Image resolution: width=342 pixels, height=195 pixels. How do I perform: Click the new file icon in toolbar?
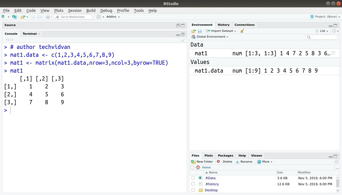[x=3, y=17]
